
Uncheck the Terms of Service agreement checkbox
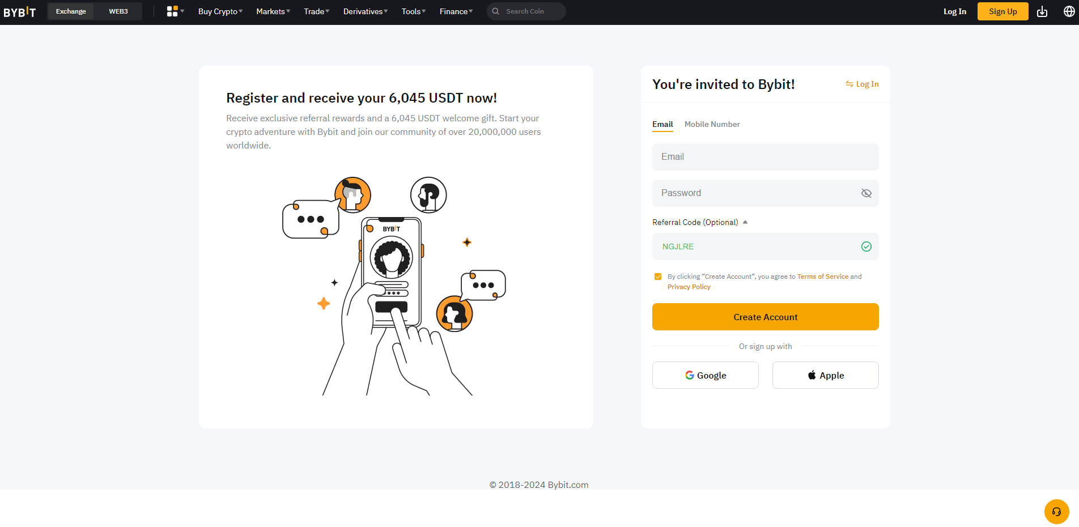click(658, 277)
